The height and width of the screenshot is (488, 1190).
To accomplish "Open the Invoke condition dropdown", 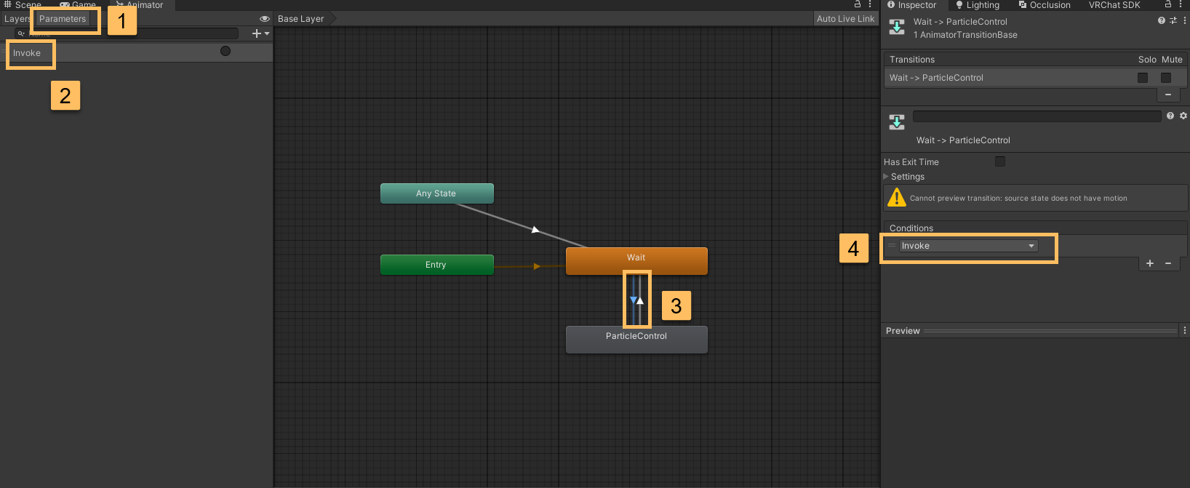I will coord(967,246).
